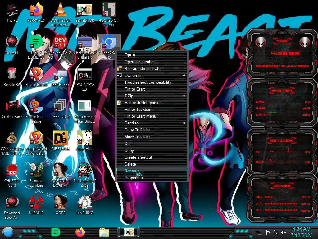Viewport: 318px width, 239px height.
Task: Open the CREDIT CARD CHECKER icon
Action: click(x=85, y=47)
